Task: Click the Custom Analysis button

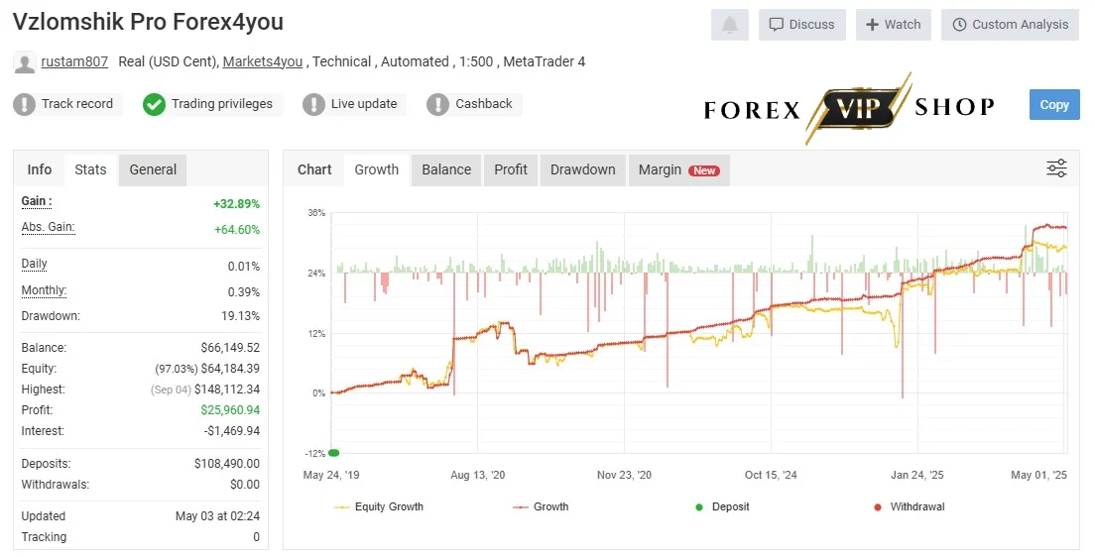Action: [1010, 25]
